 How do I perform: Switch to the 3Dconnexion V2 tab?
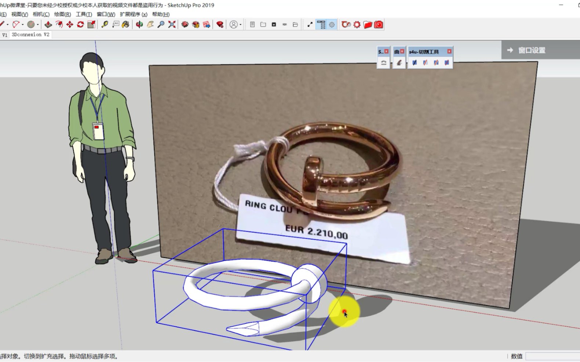coord(30,34)
